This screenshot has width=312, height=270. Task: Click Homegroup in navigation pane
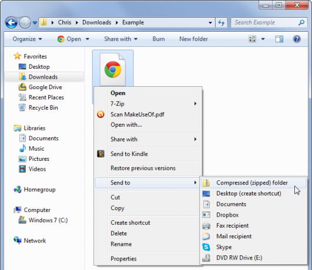[35, 190]
